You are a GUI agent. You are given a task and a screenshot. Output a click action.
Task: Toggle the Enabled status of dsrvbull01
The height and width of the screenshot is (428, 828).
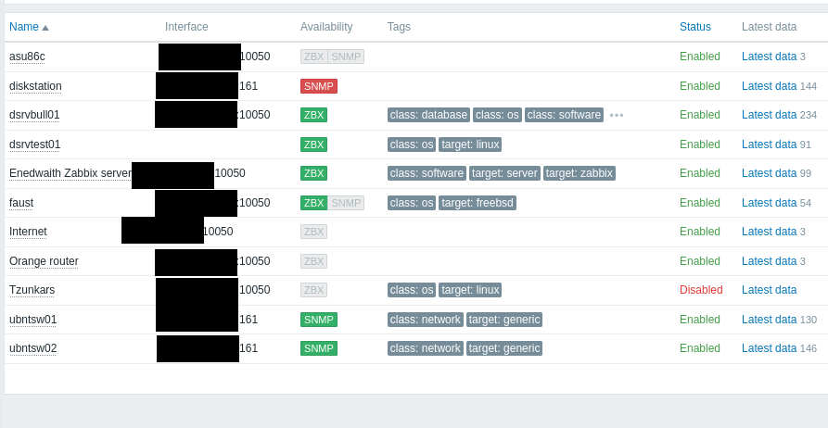tap(700, 115)
